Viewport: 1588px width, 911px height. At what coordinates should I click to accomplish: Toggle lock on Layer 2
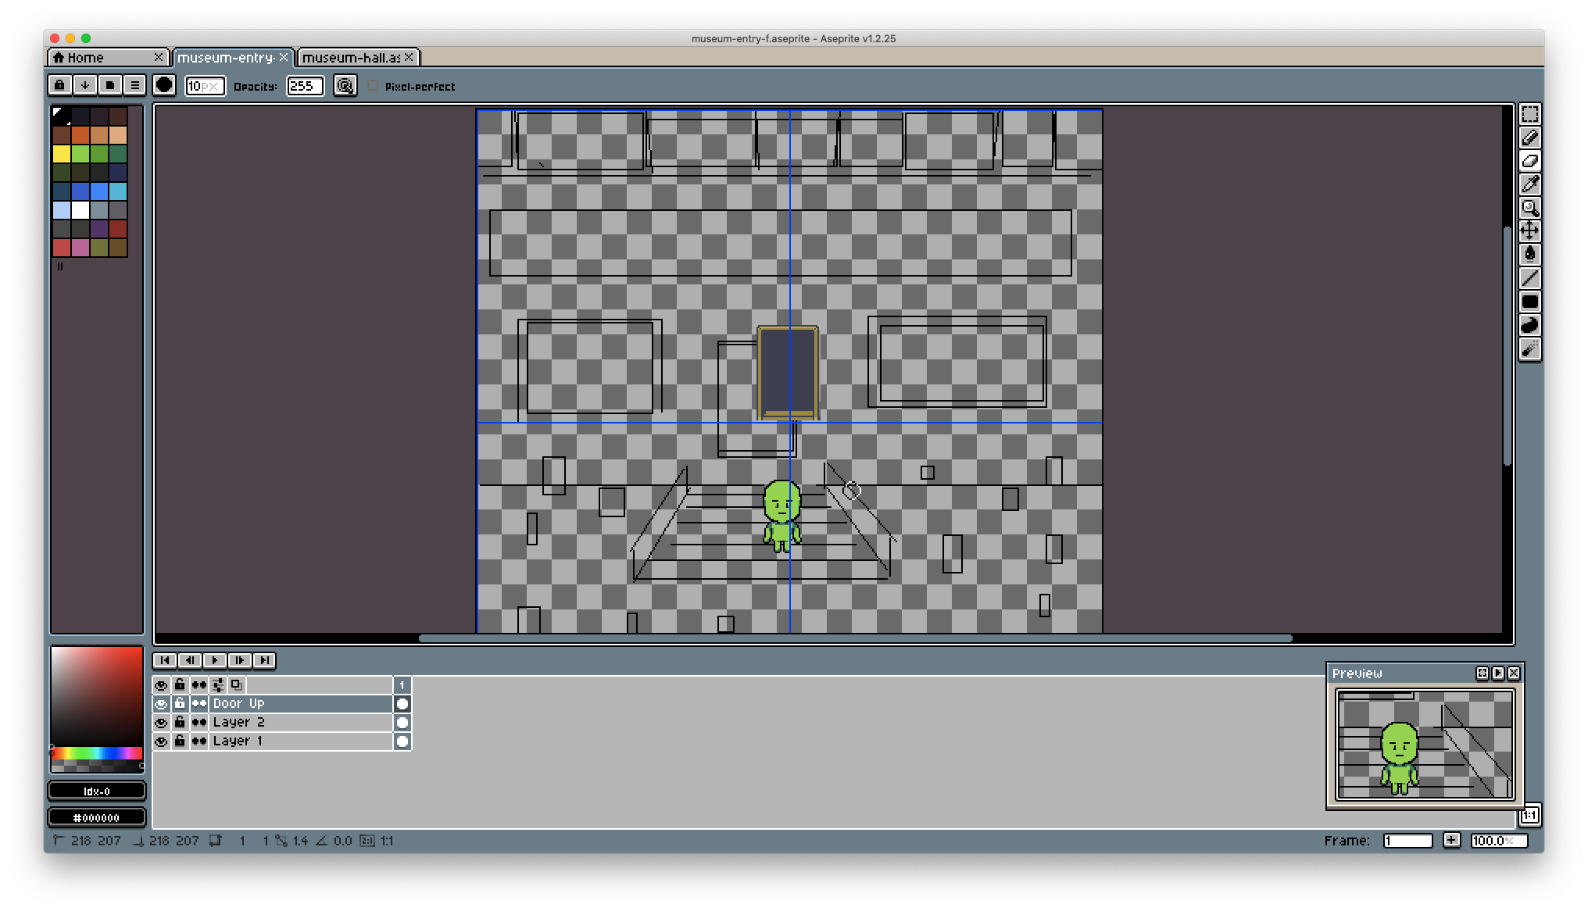pos(180,723)
